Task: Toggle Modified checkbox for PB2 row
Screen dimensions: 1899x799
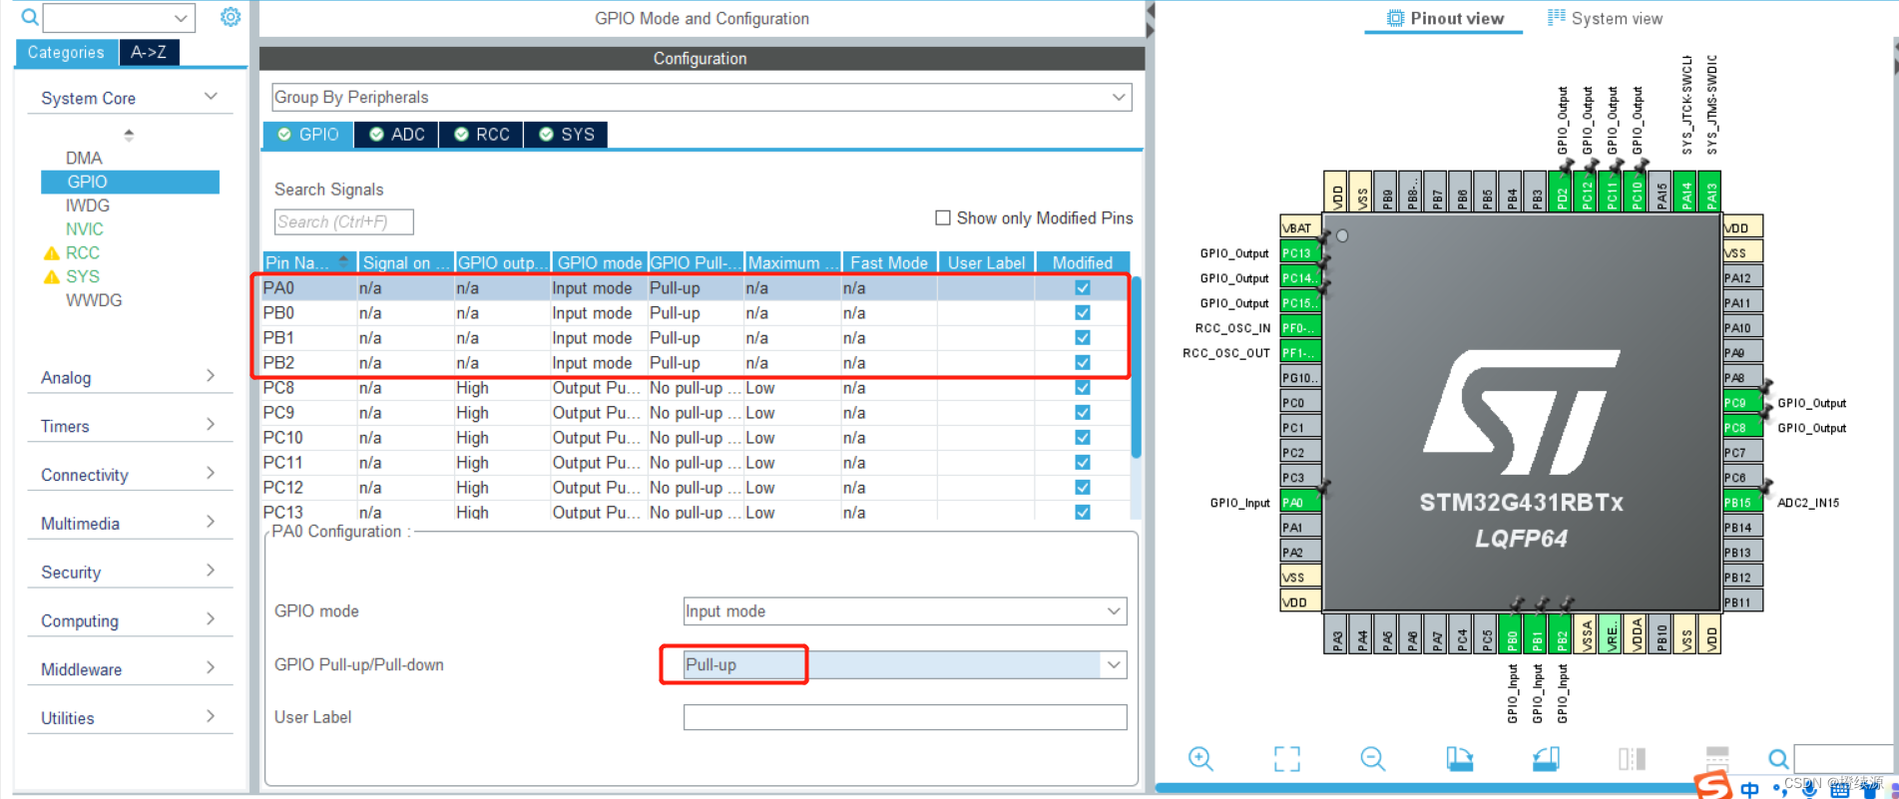Action: click(1083, 363)
